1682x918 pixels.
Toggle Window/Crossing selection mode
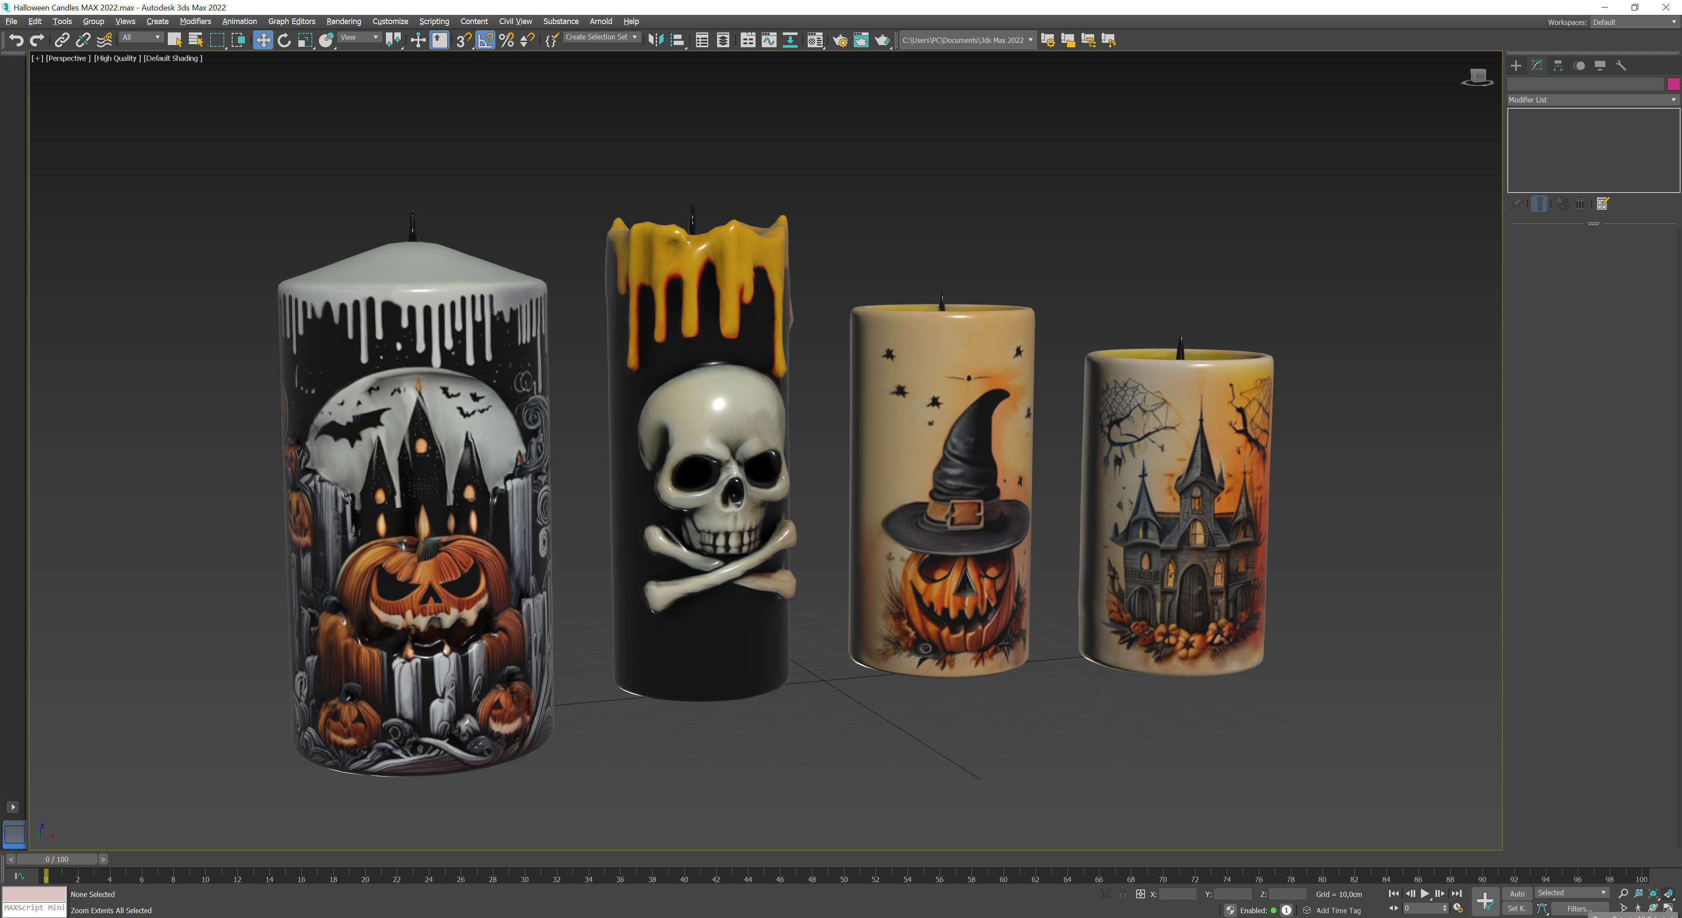[238, 40]
